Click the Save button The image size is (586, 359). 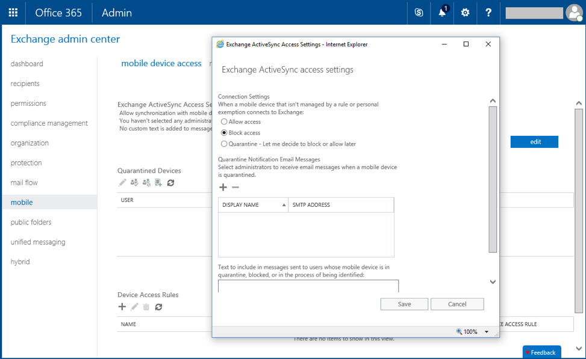(x=404, y=304)
